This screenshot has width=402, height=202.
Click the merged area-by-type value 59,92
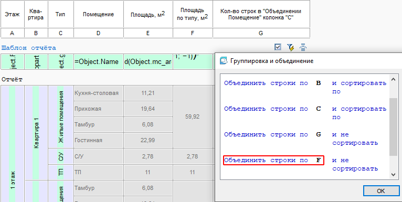[193, 116]
